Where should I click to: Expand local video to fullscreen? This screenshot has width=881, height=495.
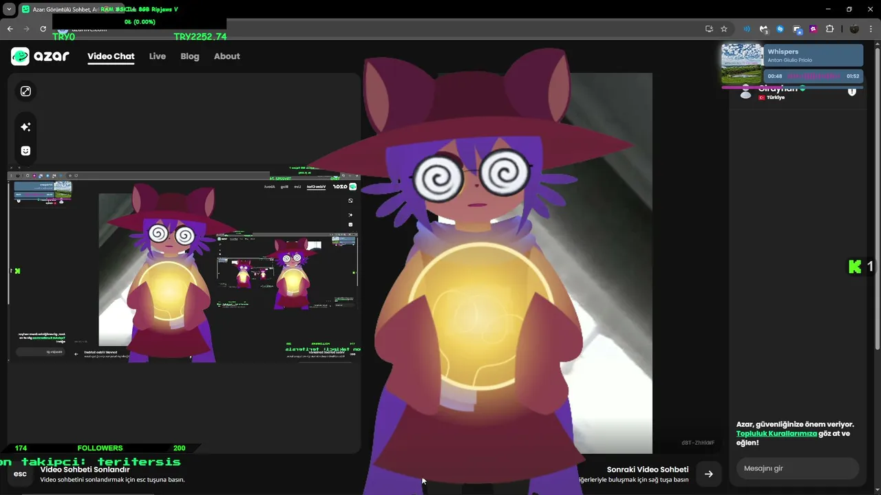[25, 91]
